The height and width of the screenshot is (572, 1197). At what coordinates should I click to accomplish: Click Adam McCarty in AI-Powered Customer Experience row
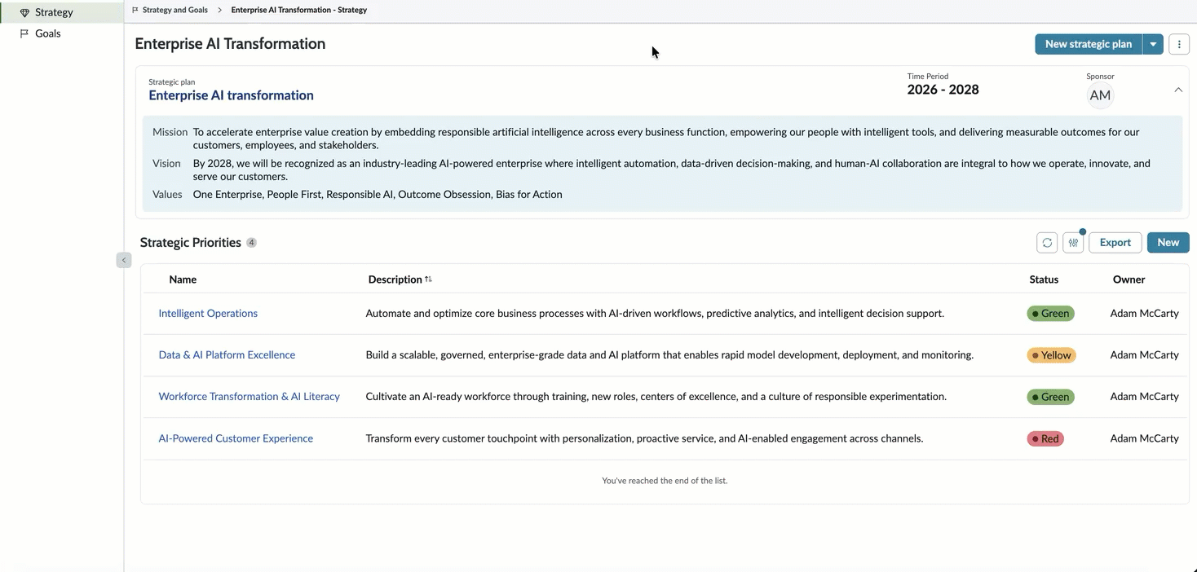pos(1144,438)
